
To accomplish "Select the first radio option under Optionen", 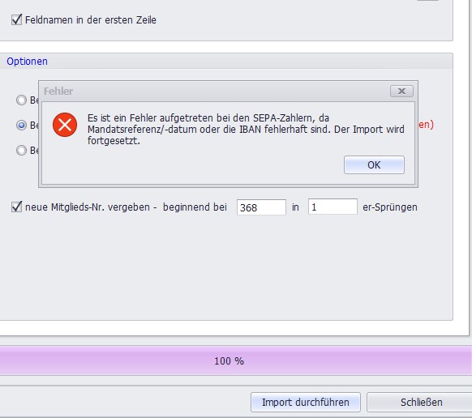I will tap(21, 100).
